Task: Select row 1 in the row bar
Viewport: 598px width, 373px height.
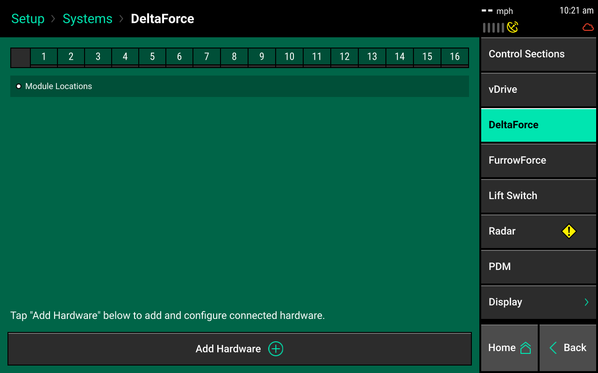Action: coord(44,57)
